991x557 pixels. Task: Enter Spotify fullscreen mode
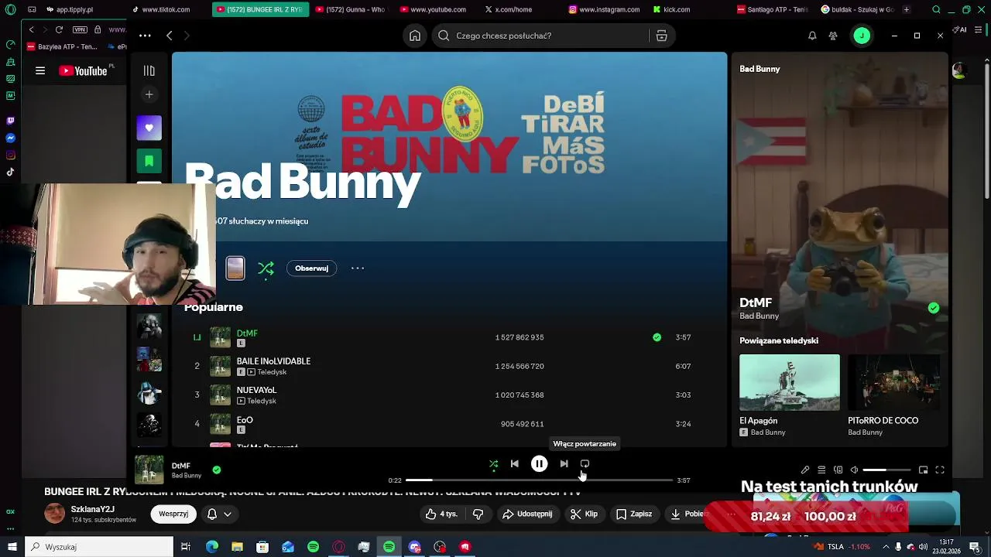pos(940,470)
